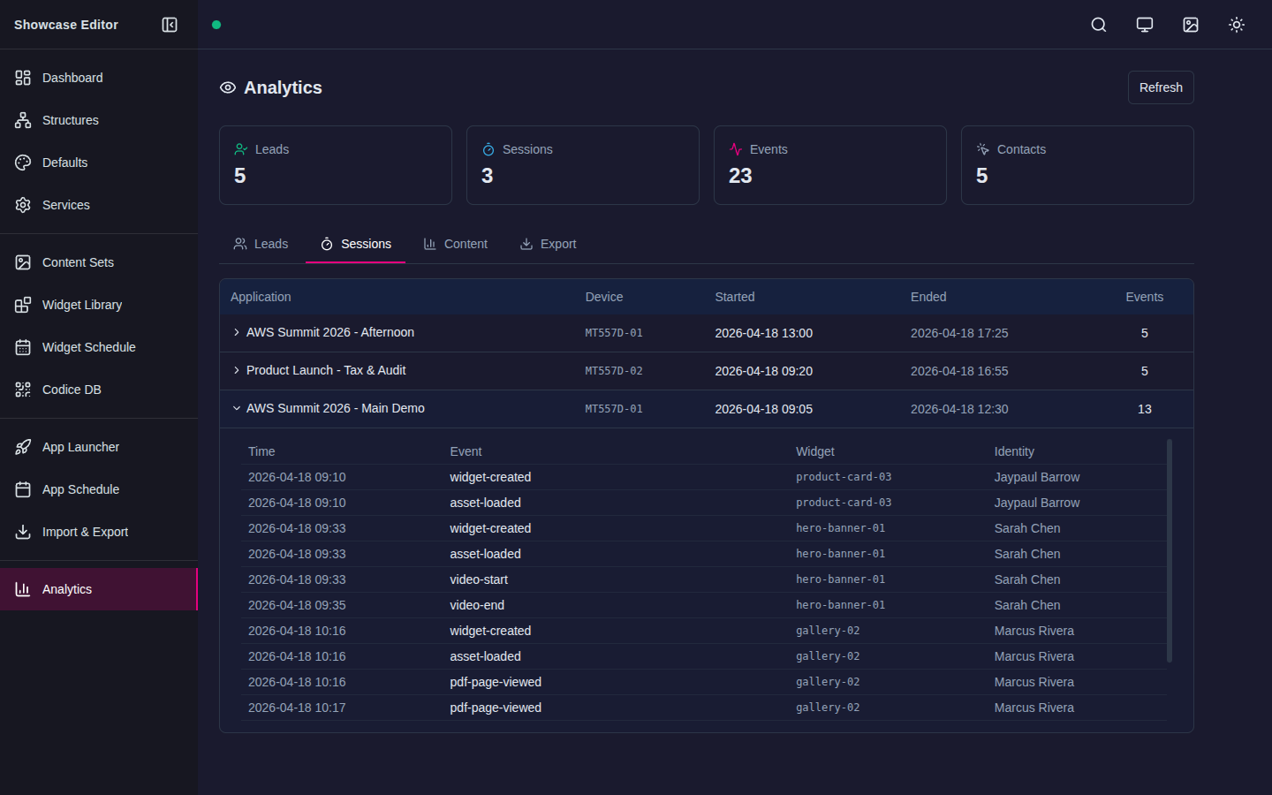1272x795 pixels.
Task: Go to Structures in sidebar
Action: tap(99, 120)
